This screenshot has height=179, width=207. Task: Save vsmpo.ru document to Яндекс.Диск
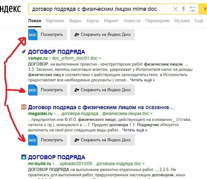(x=103, y=90)
